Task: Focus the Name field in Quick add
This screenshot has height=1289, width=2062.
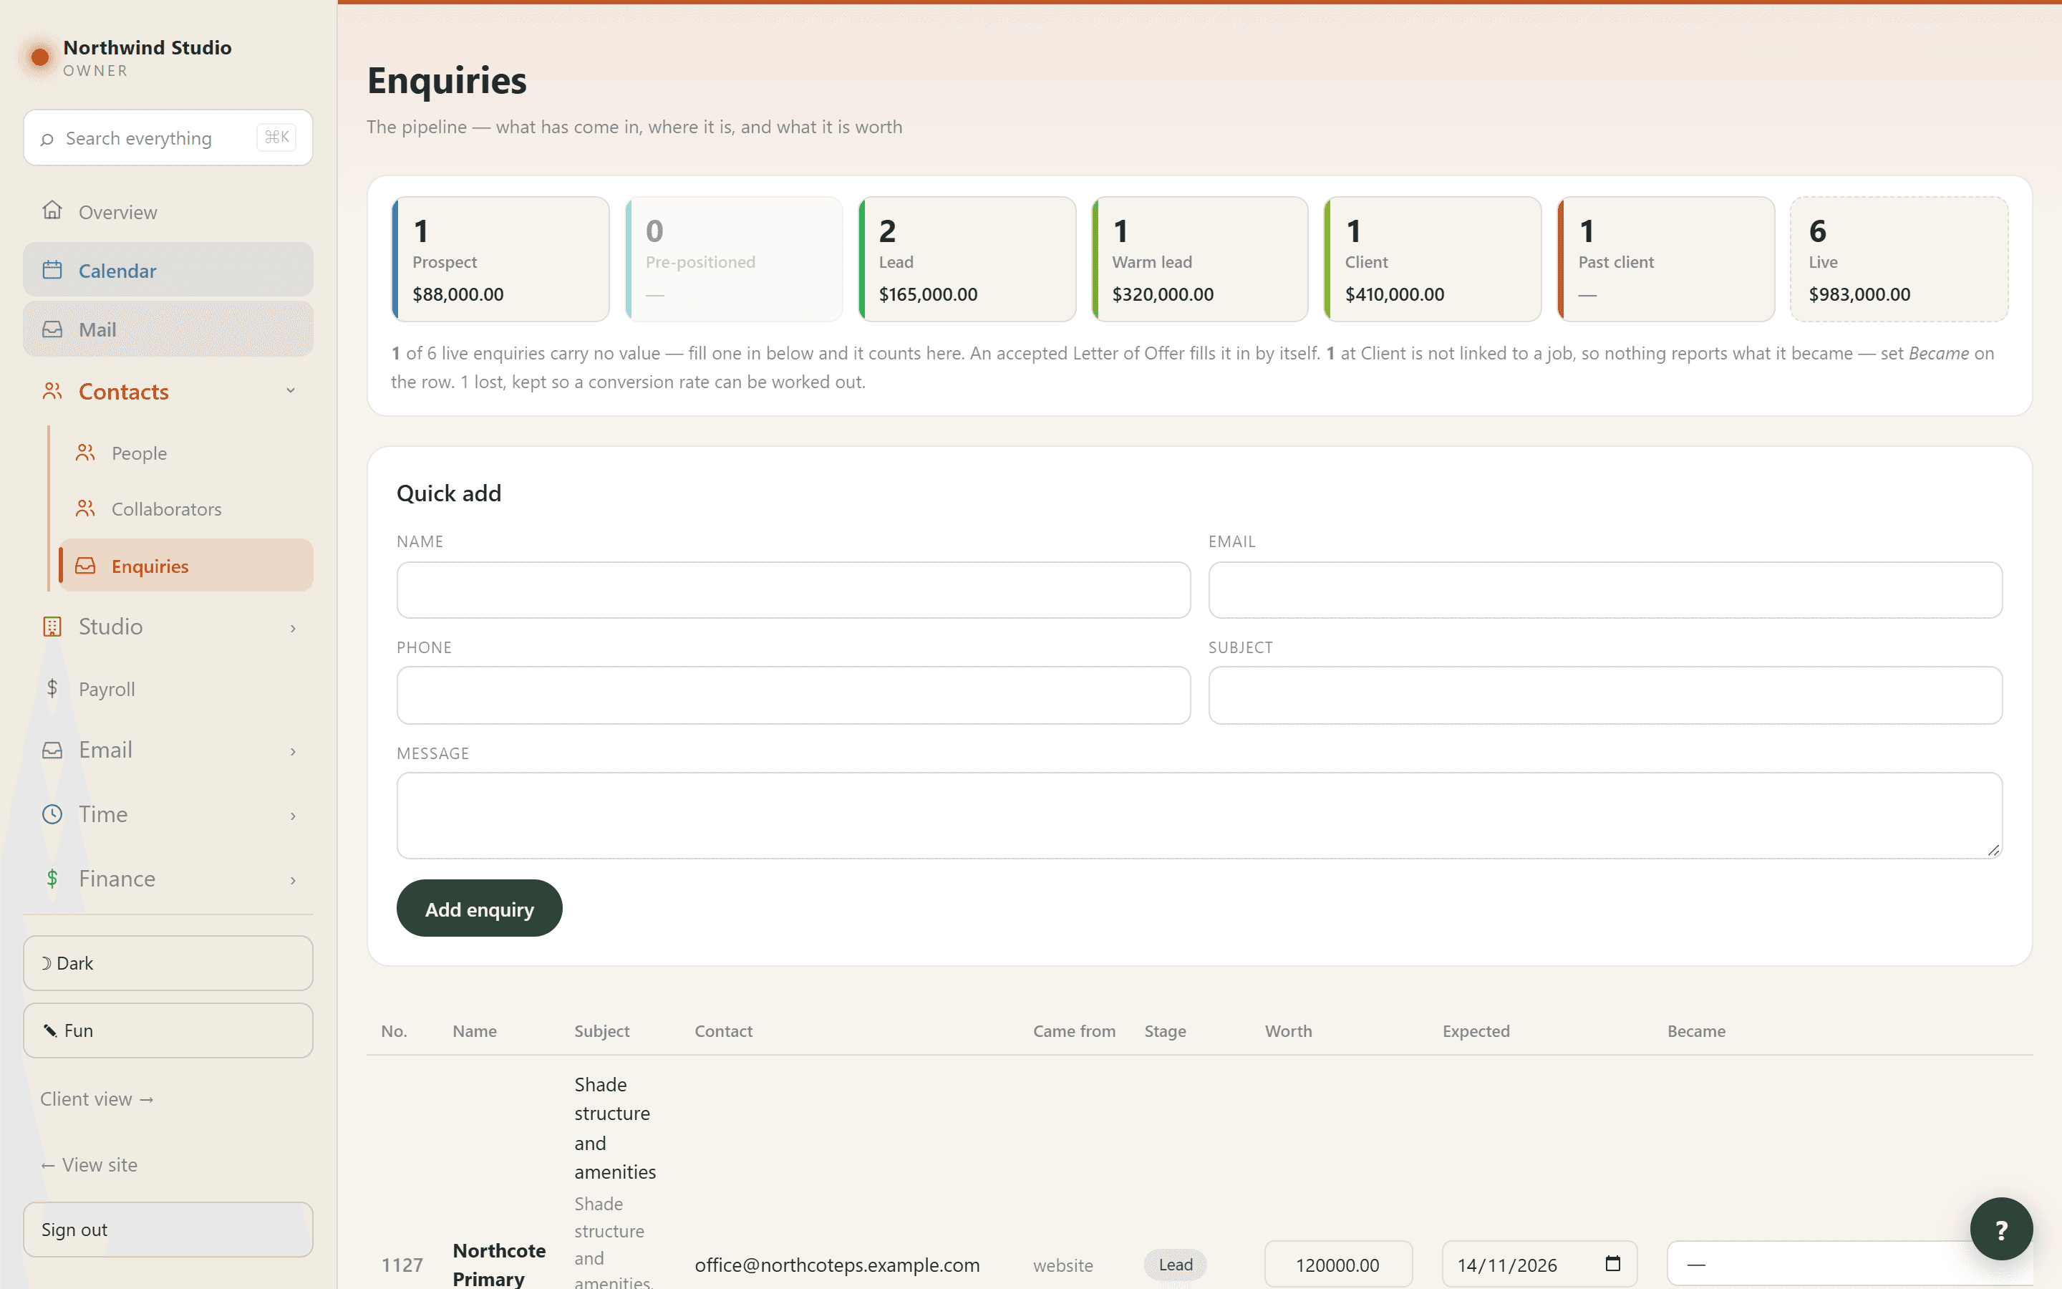Action: [793, 590]
